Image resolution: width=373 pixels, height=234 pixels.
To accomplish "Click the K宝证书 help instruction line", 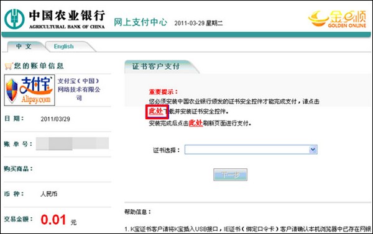I will point(248,229).
